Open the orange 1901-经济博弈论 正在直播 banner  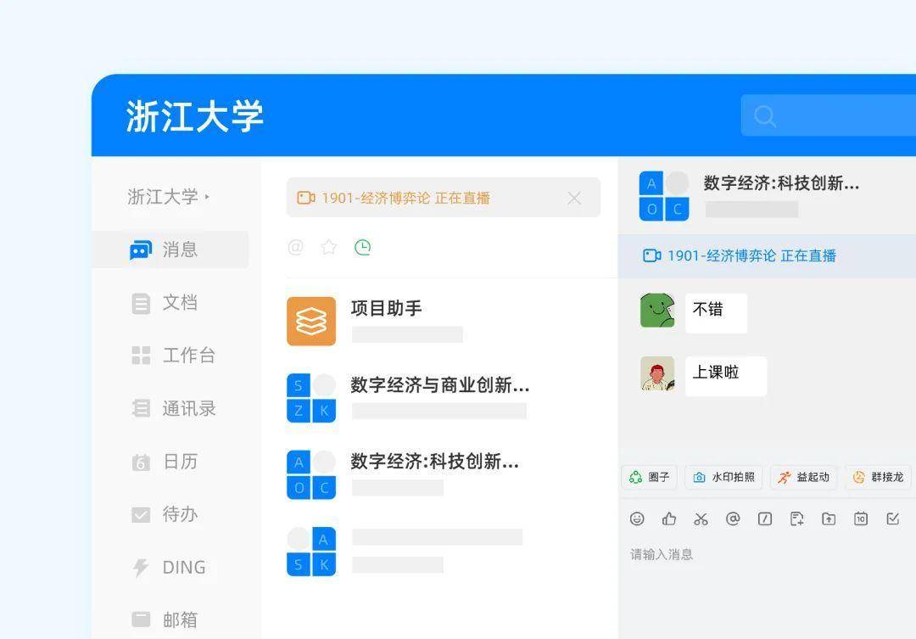(444, 198)
